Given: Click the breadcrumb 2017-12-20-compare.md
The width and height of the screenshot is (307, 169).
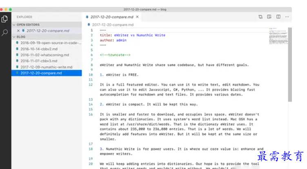Looking at the screenshot, I should tap(113, 25).
